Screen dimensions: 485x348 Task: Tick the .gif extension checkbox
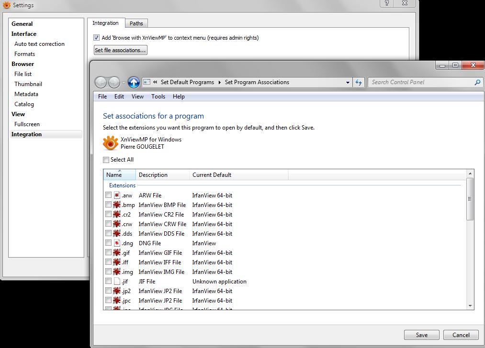[x=108, y=252]
